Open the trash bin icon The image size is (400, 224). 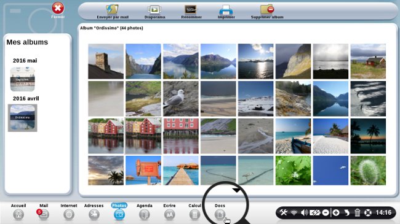357,212
